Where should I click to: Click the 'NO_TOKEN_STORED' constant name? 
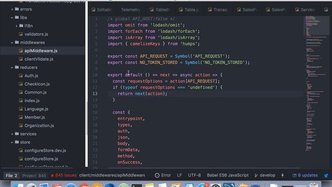pos(159,62)
